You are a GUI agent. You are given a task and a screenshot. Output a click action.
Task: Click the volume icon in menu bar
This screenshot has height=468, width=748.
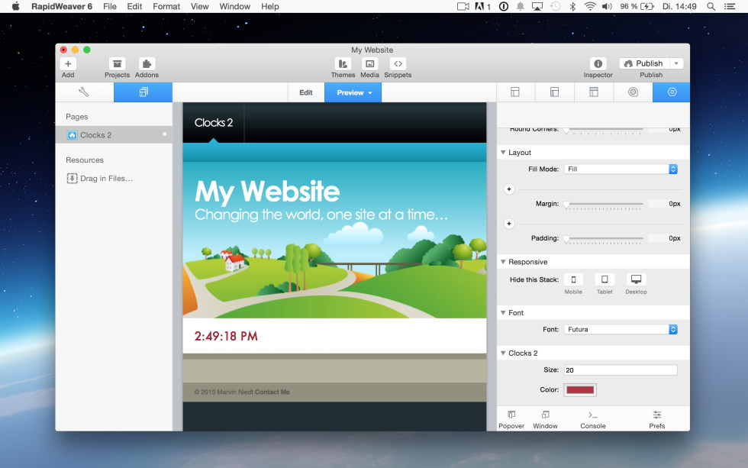click(x=607, y=7)
